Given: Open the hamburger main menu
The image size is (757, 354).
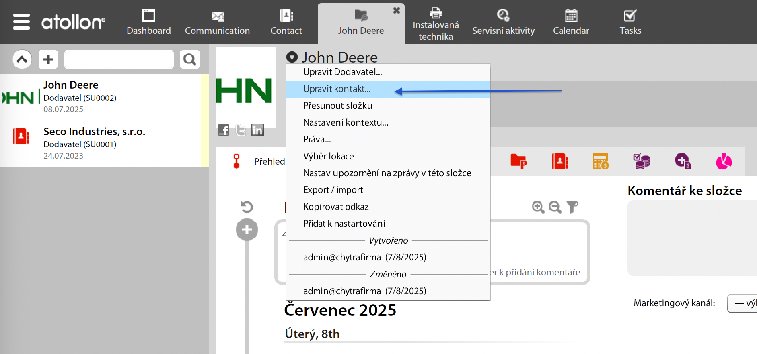Looking at the screenshot, I should pos(21,22).
